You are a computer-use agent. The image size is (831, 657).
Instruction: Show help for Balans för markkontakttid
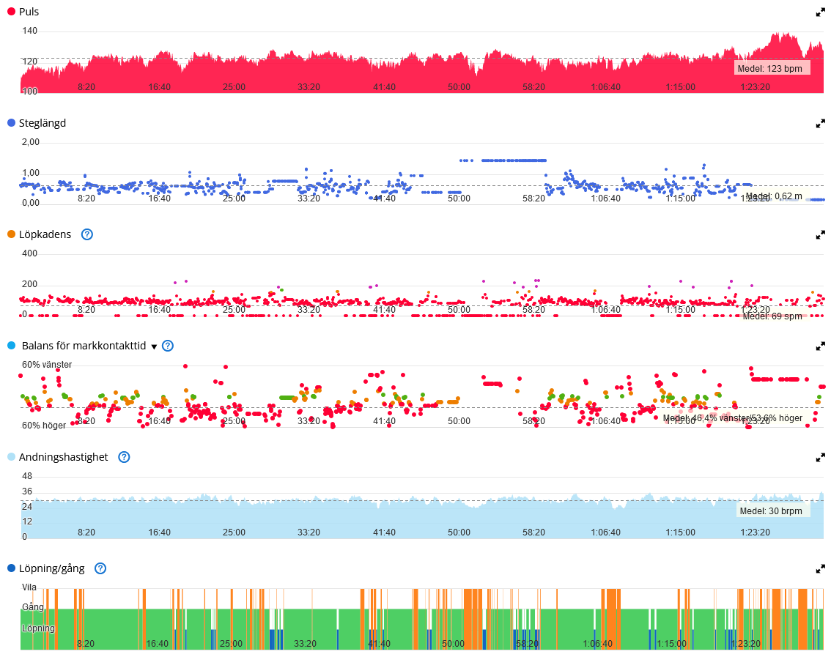coord(168,346)
